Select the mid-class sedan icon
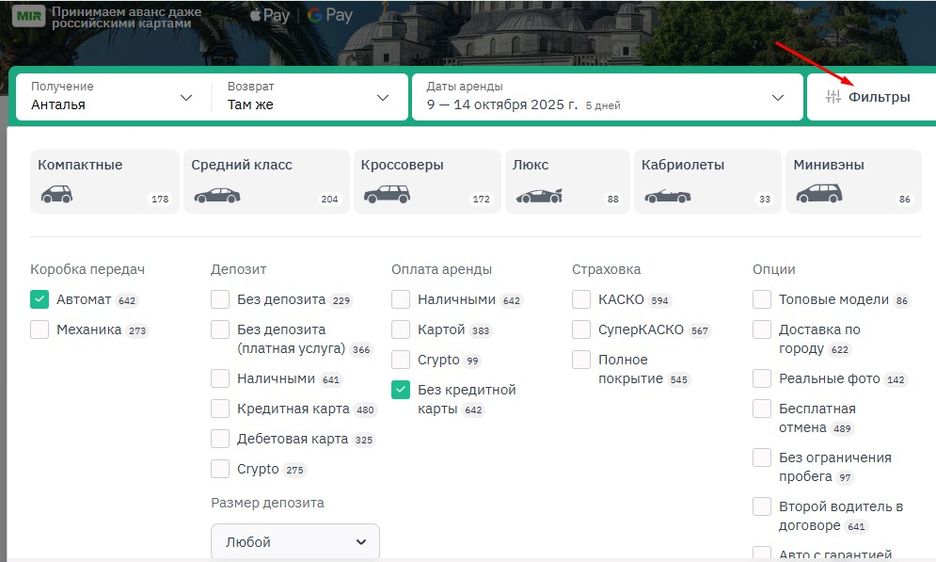 216,196
